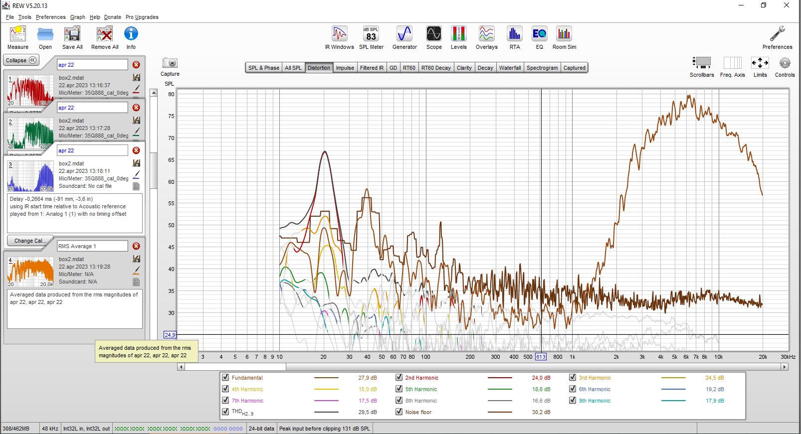This screenshot has width=801, height=434.
Task: Click the Change Cal... button
Action: [29, 241]
